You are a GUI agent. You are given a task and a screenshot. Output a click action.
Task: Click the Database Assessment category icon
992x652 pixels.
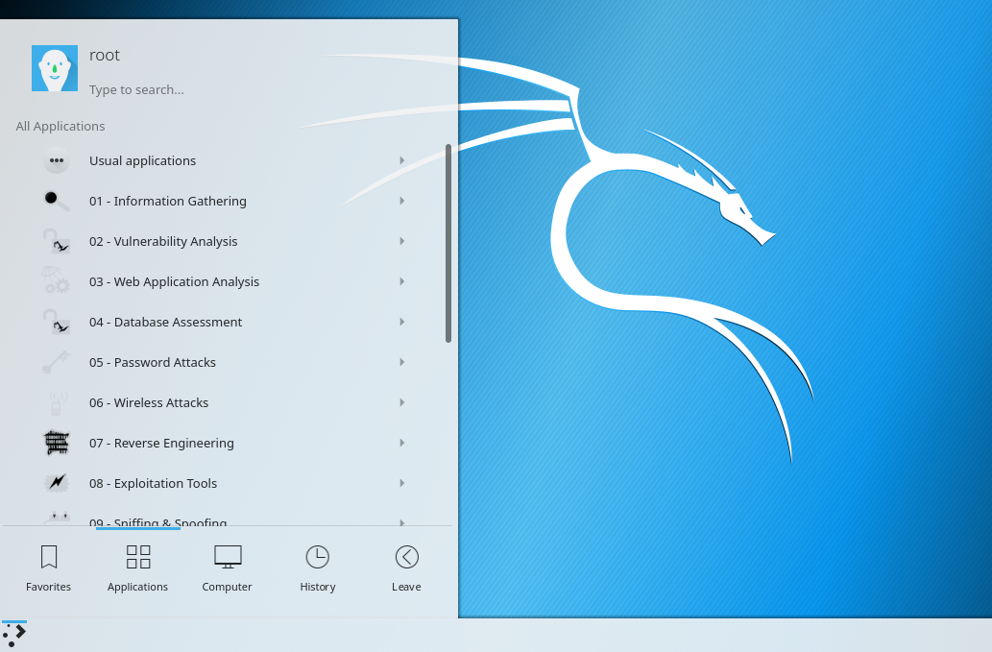click(57, 322)
